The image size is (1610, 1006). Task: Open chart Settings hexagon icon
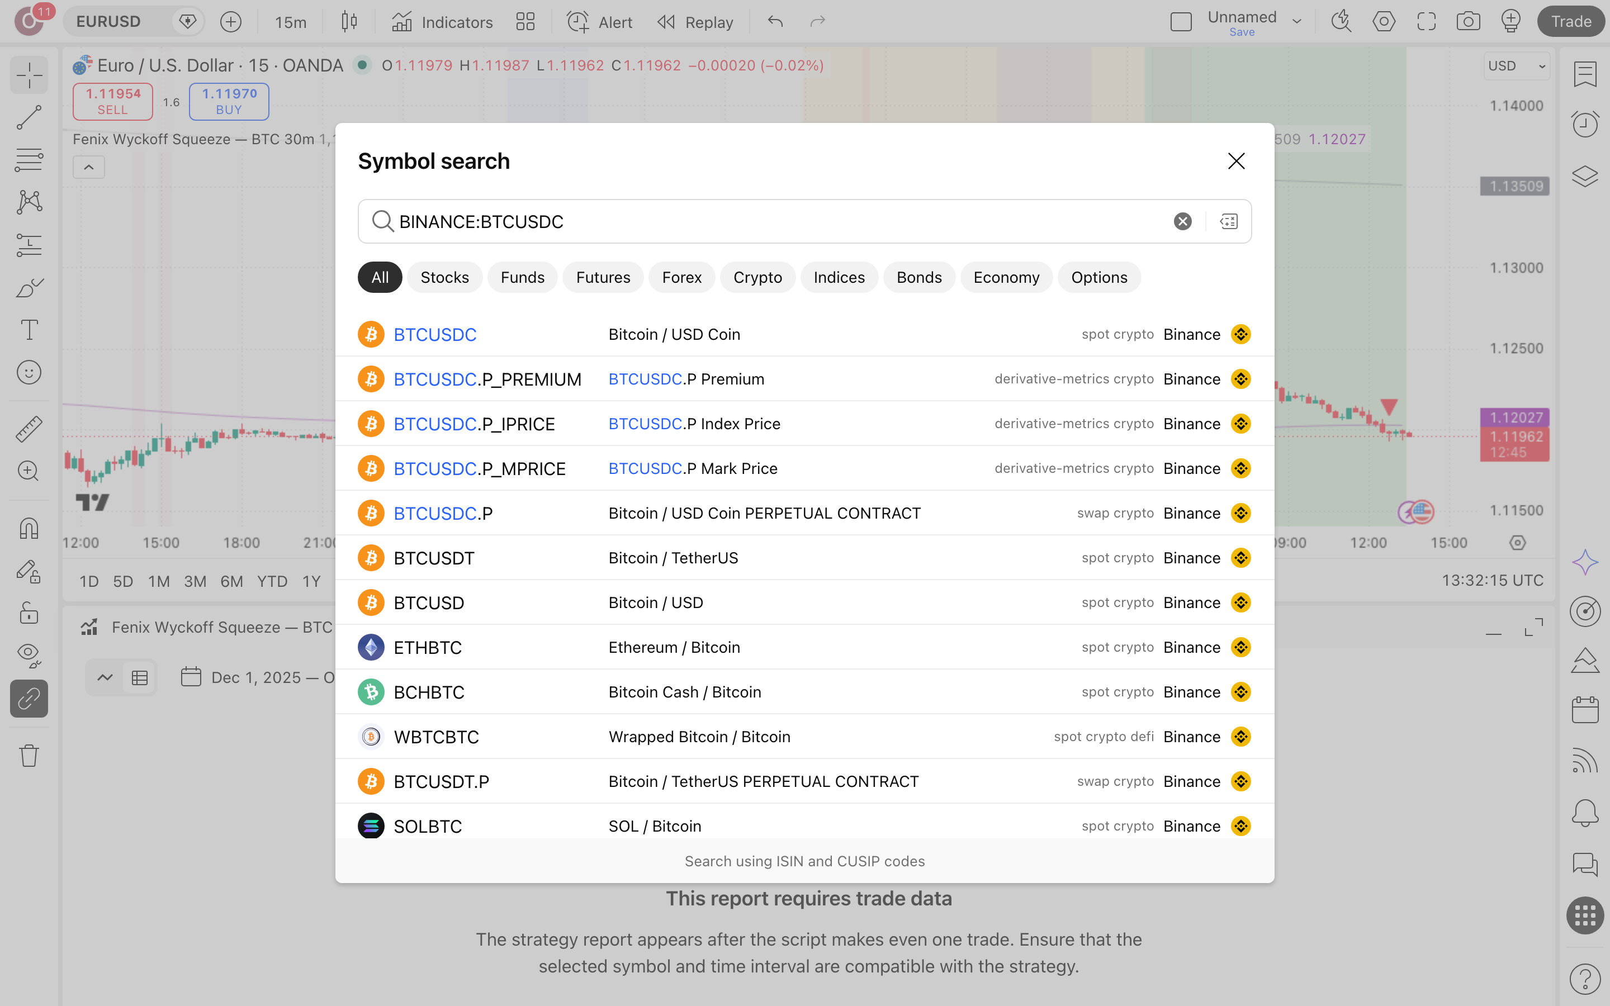pyautogui.click(x=1384, y=21)
